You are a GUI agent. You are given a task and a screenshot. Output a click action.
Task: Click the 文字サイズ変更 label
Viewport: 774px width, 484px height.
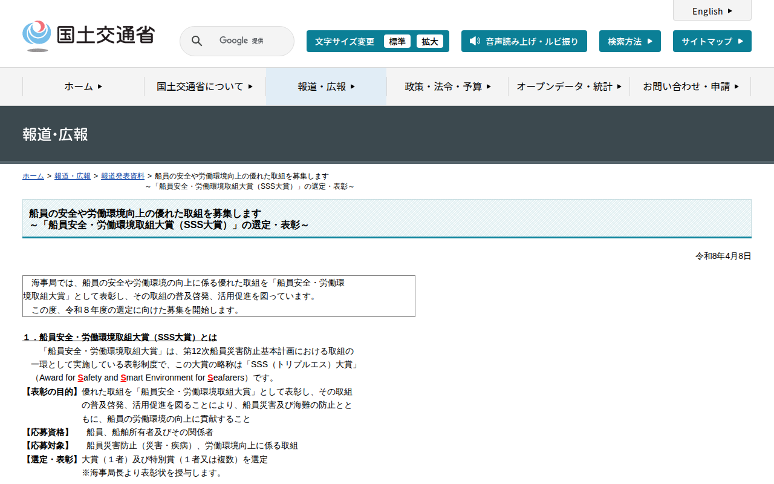click(345, 41)
